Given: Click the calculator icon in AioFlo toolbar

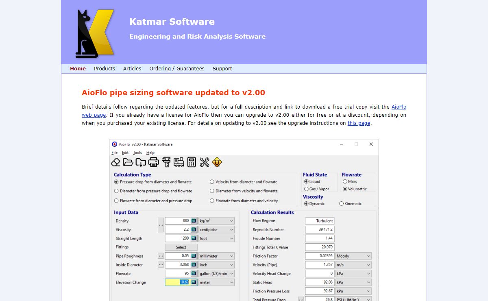Looking at the screenshot, I should tap(192, 162).
